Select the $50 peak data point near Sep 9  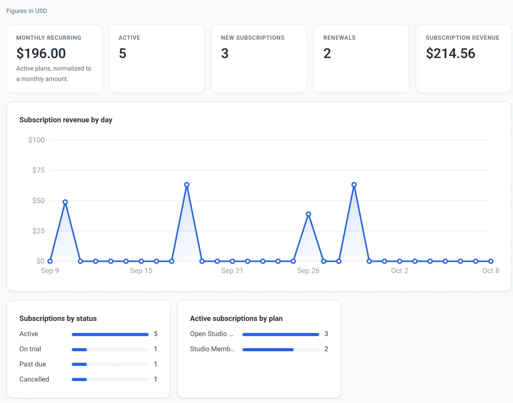(x=65, y=202)
